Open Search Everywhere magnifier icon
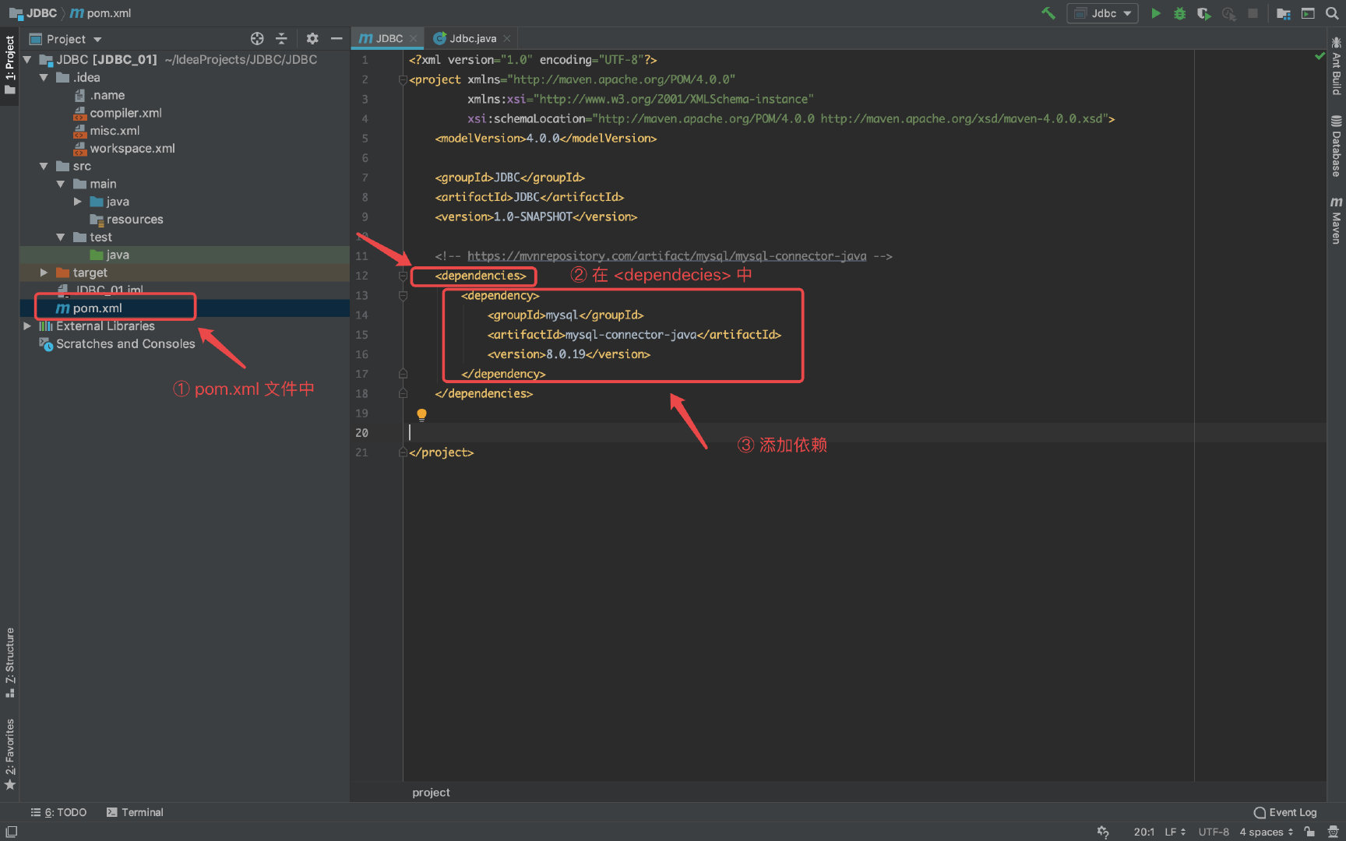This screenshot has height=841, width=1346. point(1332,13)
